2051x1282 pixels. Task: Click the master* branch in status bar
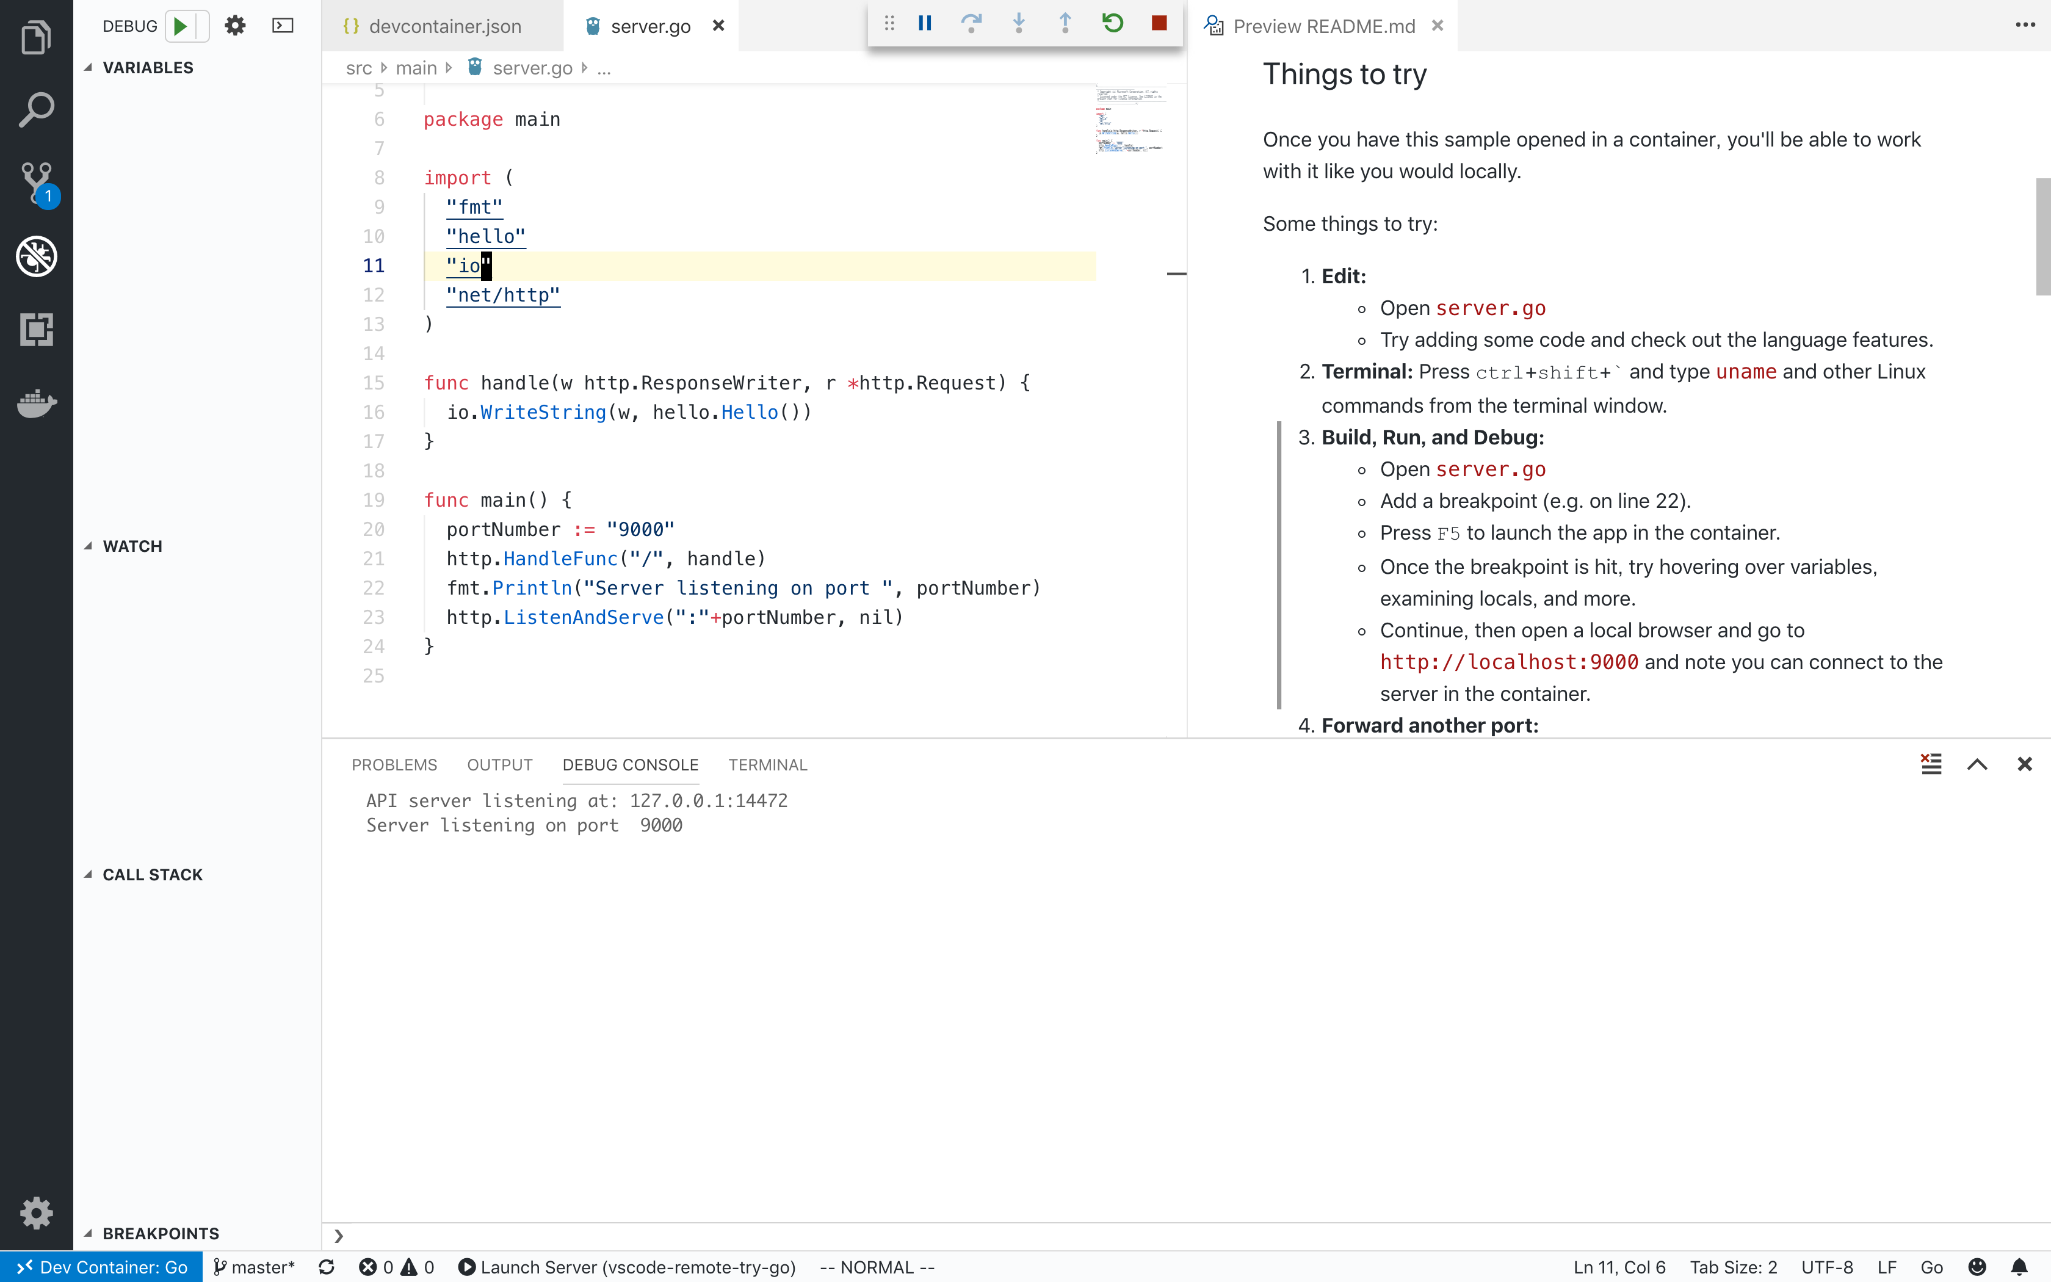[x=255, y=1267]
